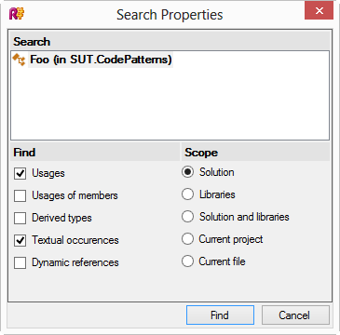Image resolution: width=340 pixels, height=335 pixels.
Task: Cancel the Search Properties dialog
Action: pyautogui.click(x=295, y=315)
